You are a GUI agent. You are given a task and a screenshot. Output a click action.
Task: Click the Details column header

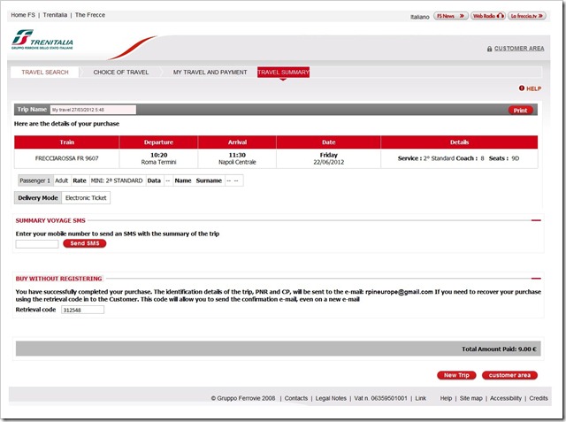tap(459, 142)
